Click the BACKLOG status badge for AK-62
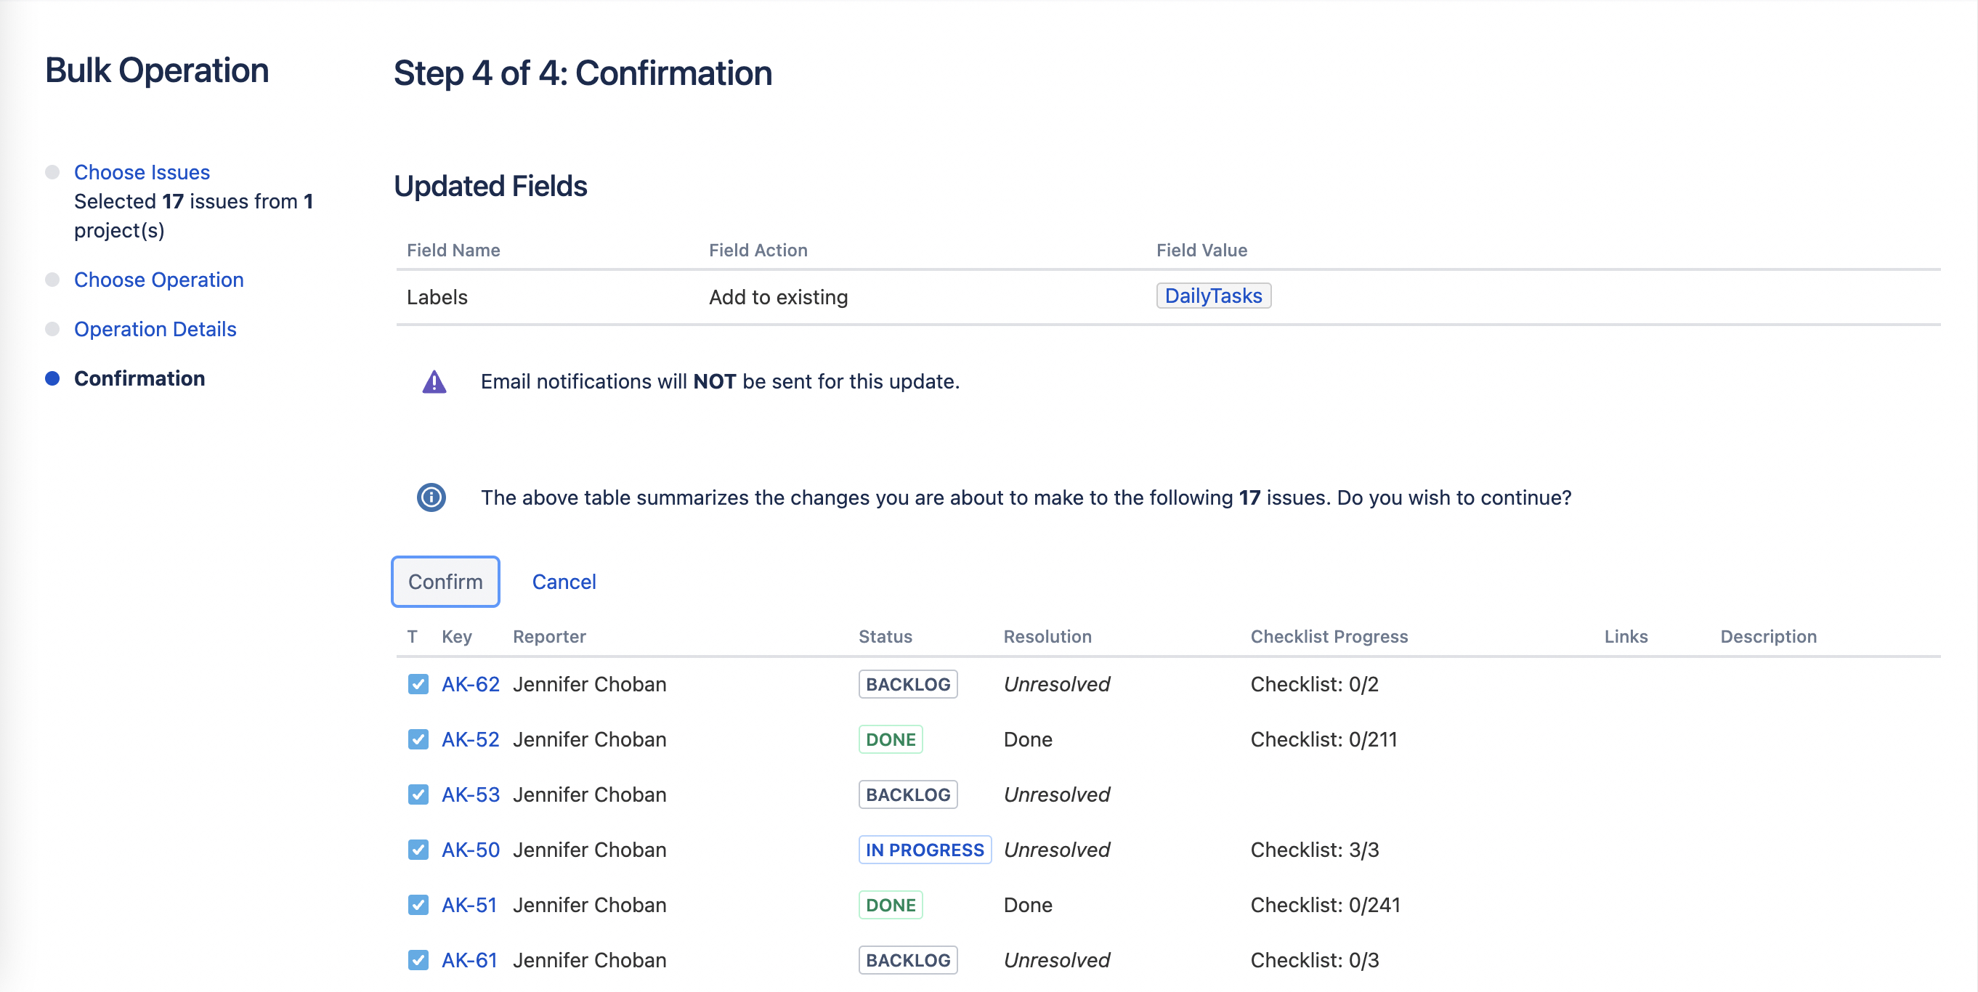Screen dimensions: 1978x992 (x=907, y=684)
